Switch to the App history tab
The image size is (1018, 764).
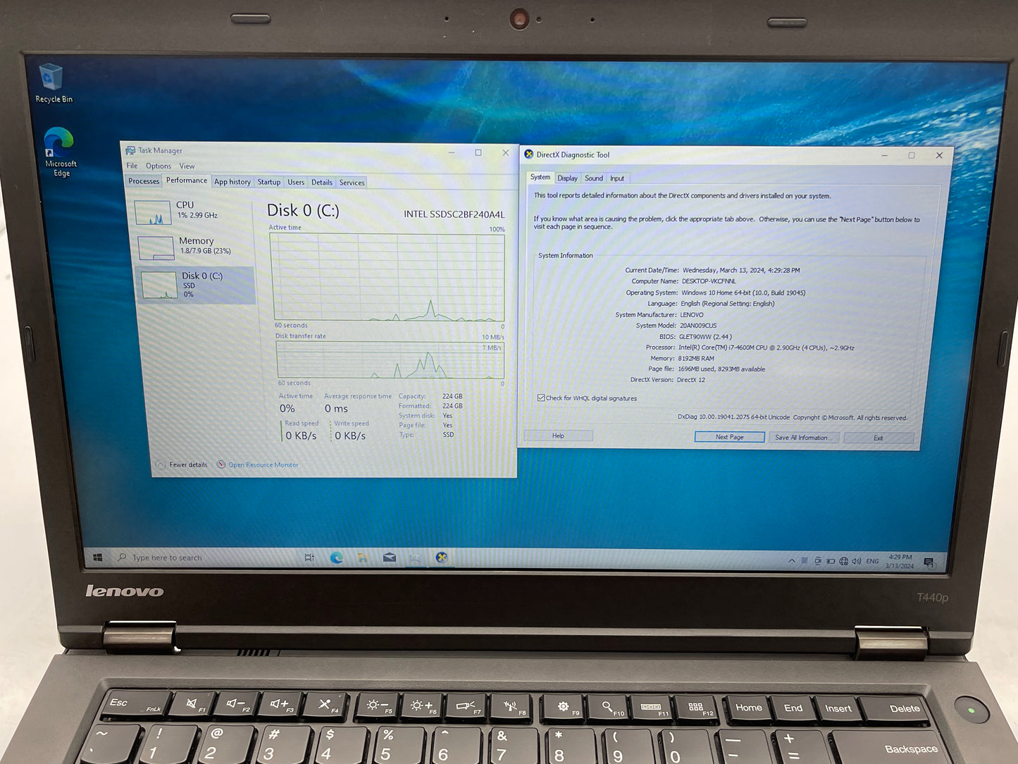point(232,181)
